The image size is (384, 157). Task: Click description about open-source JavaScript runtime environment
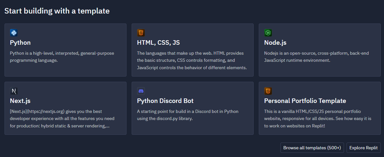point(317,57)
